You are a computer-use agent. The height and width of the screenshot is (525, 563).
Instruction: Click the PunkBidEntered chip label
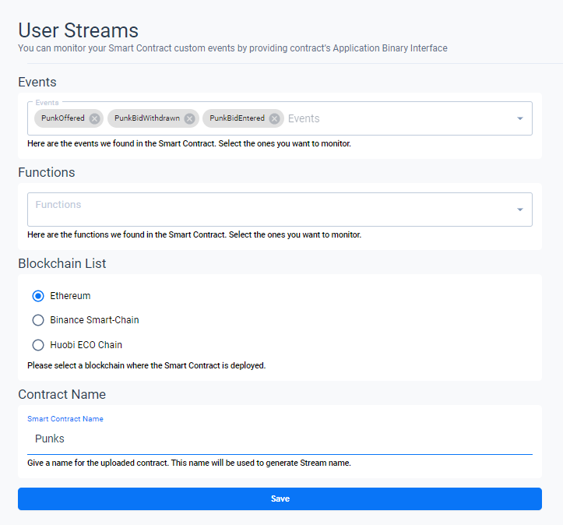click(x=237, y=118)
